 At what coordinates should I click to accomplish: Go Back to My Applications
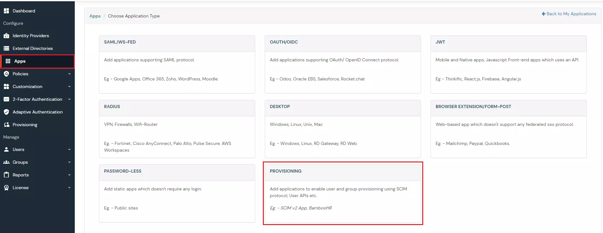coord(569,14)
